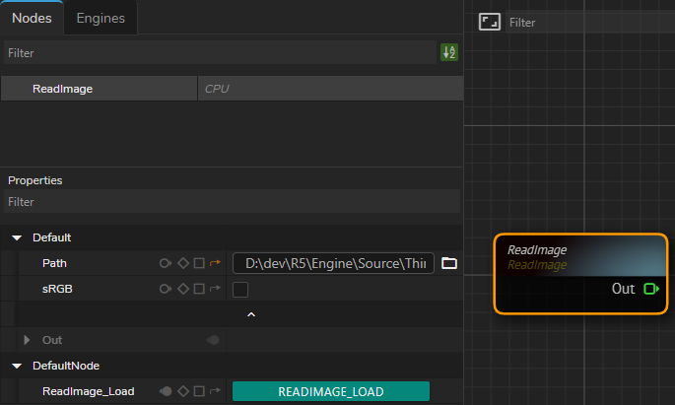This screenshot has width=675, height=405.
Task: Click the diamond icon in the sRGB row
Action: click(x=182, y=289)
